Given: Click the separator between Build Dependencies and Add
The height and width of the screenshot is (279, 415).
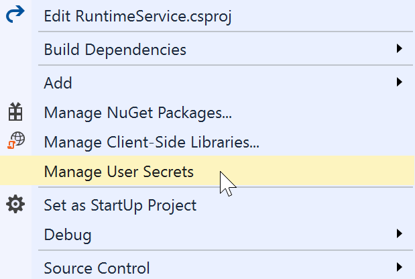Looking at the screenshot, I should (x=225, y=65).
